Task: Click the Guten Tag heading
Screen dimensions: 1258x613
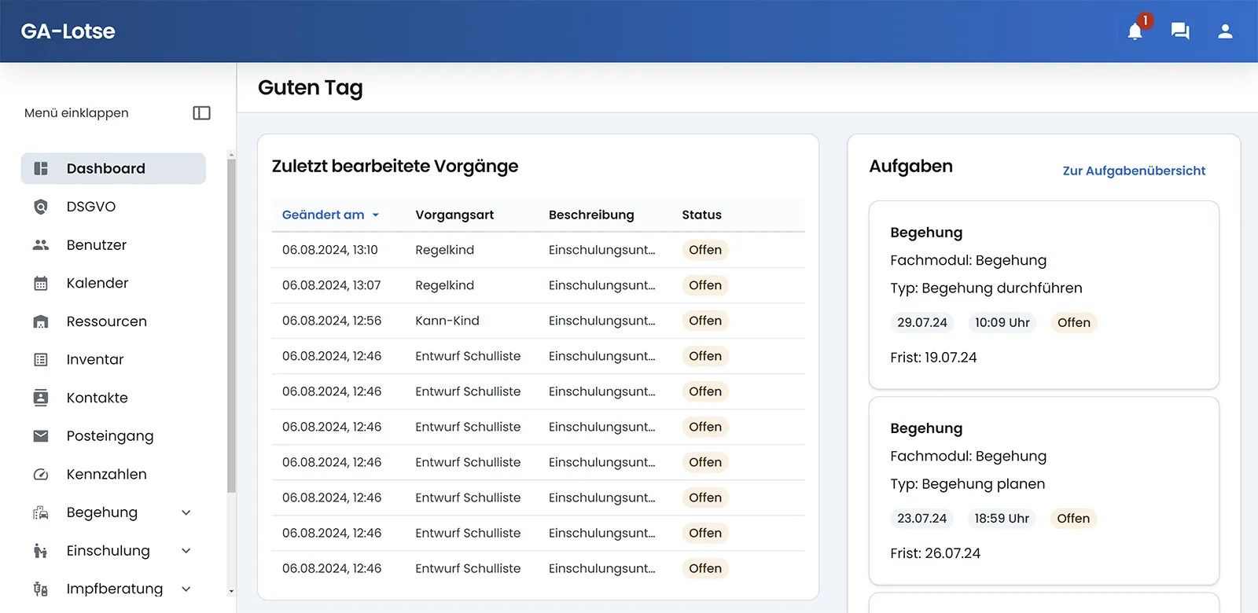Action: tap(311, 88)
